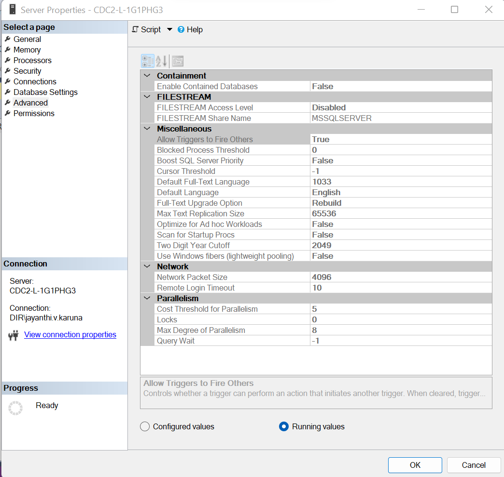This screenshot has width=504, height=477.
Task: Select the Configured values radio button
Action: coord(145,426)
